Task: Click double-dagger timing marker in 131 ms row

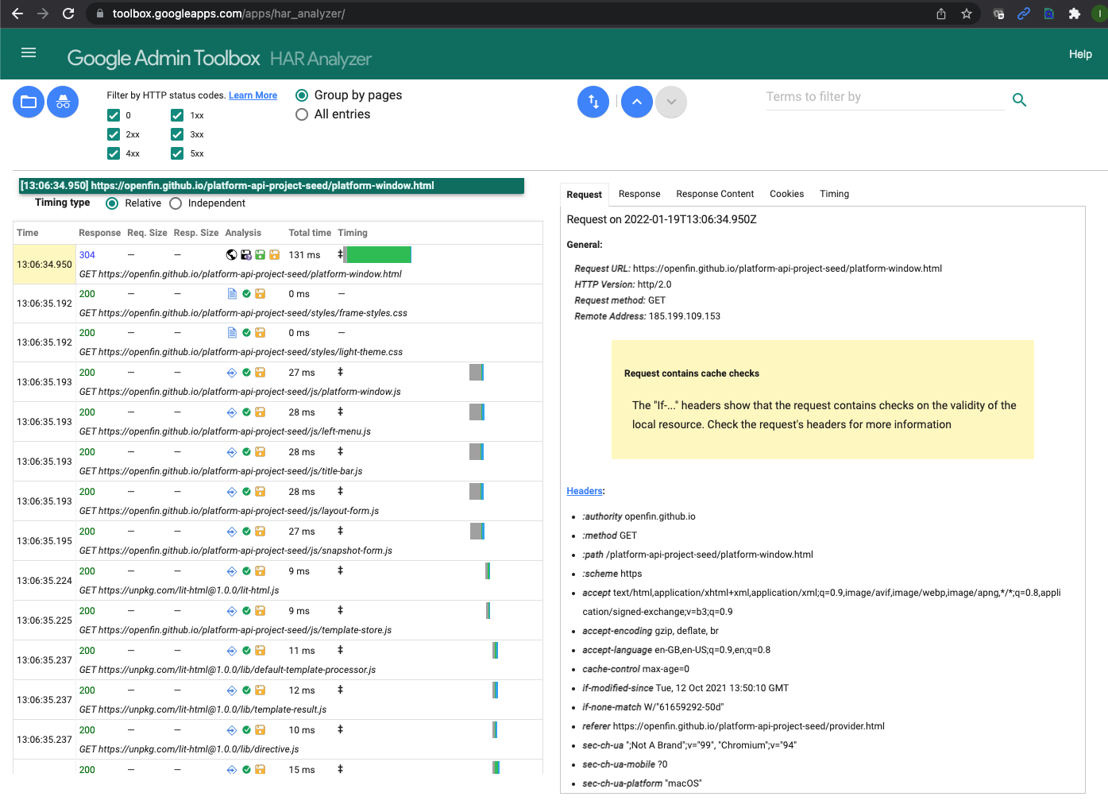Action: tap(340, 254)
